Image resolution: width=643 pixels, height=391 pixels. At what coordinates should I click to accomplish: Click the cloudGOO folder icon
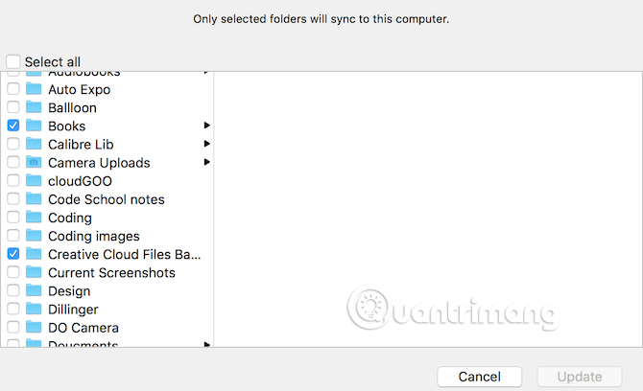point(34,180)
